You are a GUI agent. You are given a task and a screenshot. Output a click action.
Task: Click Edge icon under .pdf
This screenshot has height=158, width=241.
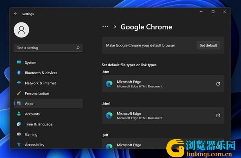pos(109,146)
